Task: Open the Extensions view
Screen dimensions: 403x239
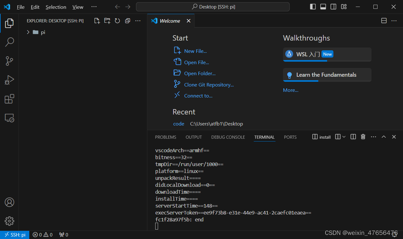Action: (9, 99)
